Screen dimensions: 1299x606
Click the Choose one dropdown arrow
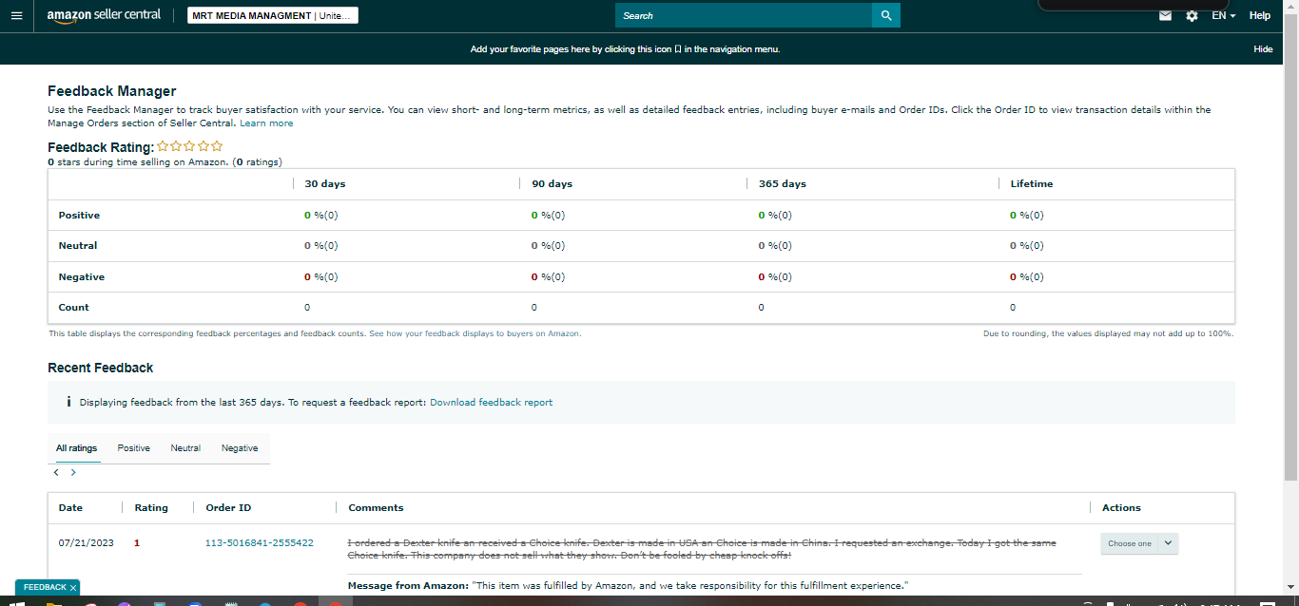click(1169, 543)
